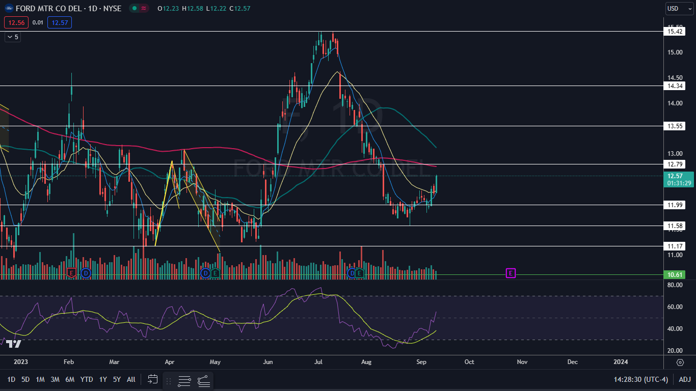Click the green market-open status dot
Screen dimensions: 696x391
(133, 8)
